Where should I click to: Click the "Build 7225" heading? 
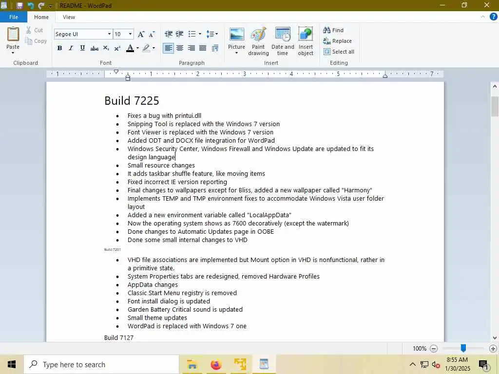coord(132,100)
